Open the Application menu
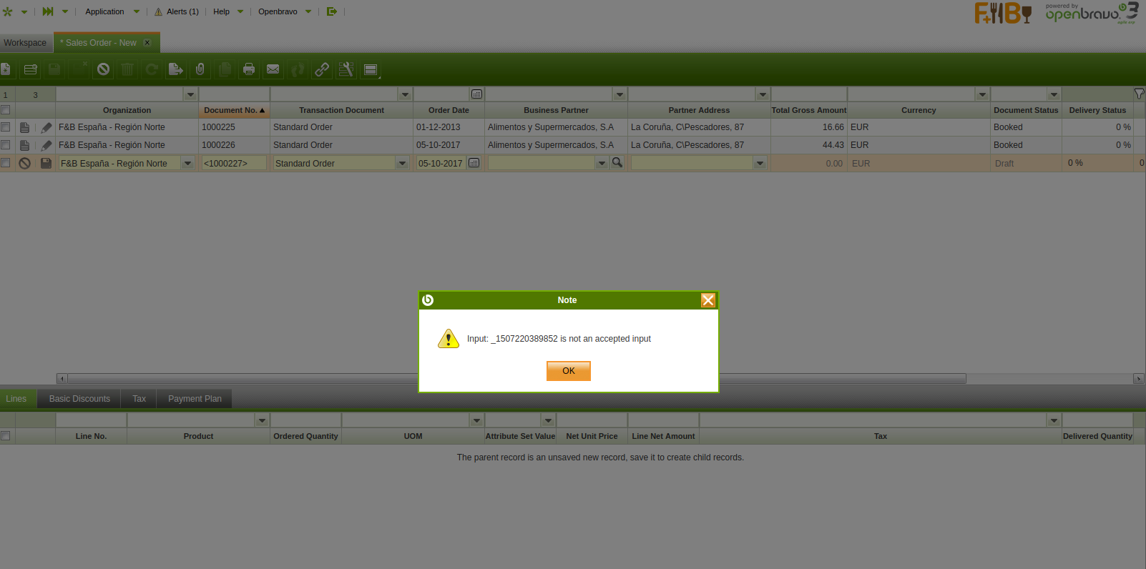The width and height of the screenshot is (1146, 569). click(x=105, y=11)
